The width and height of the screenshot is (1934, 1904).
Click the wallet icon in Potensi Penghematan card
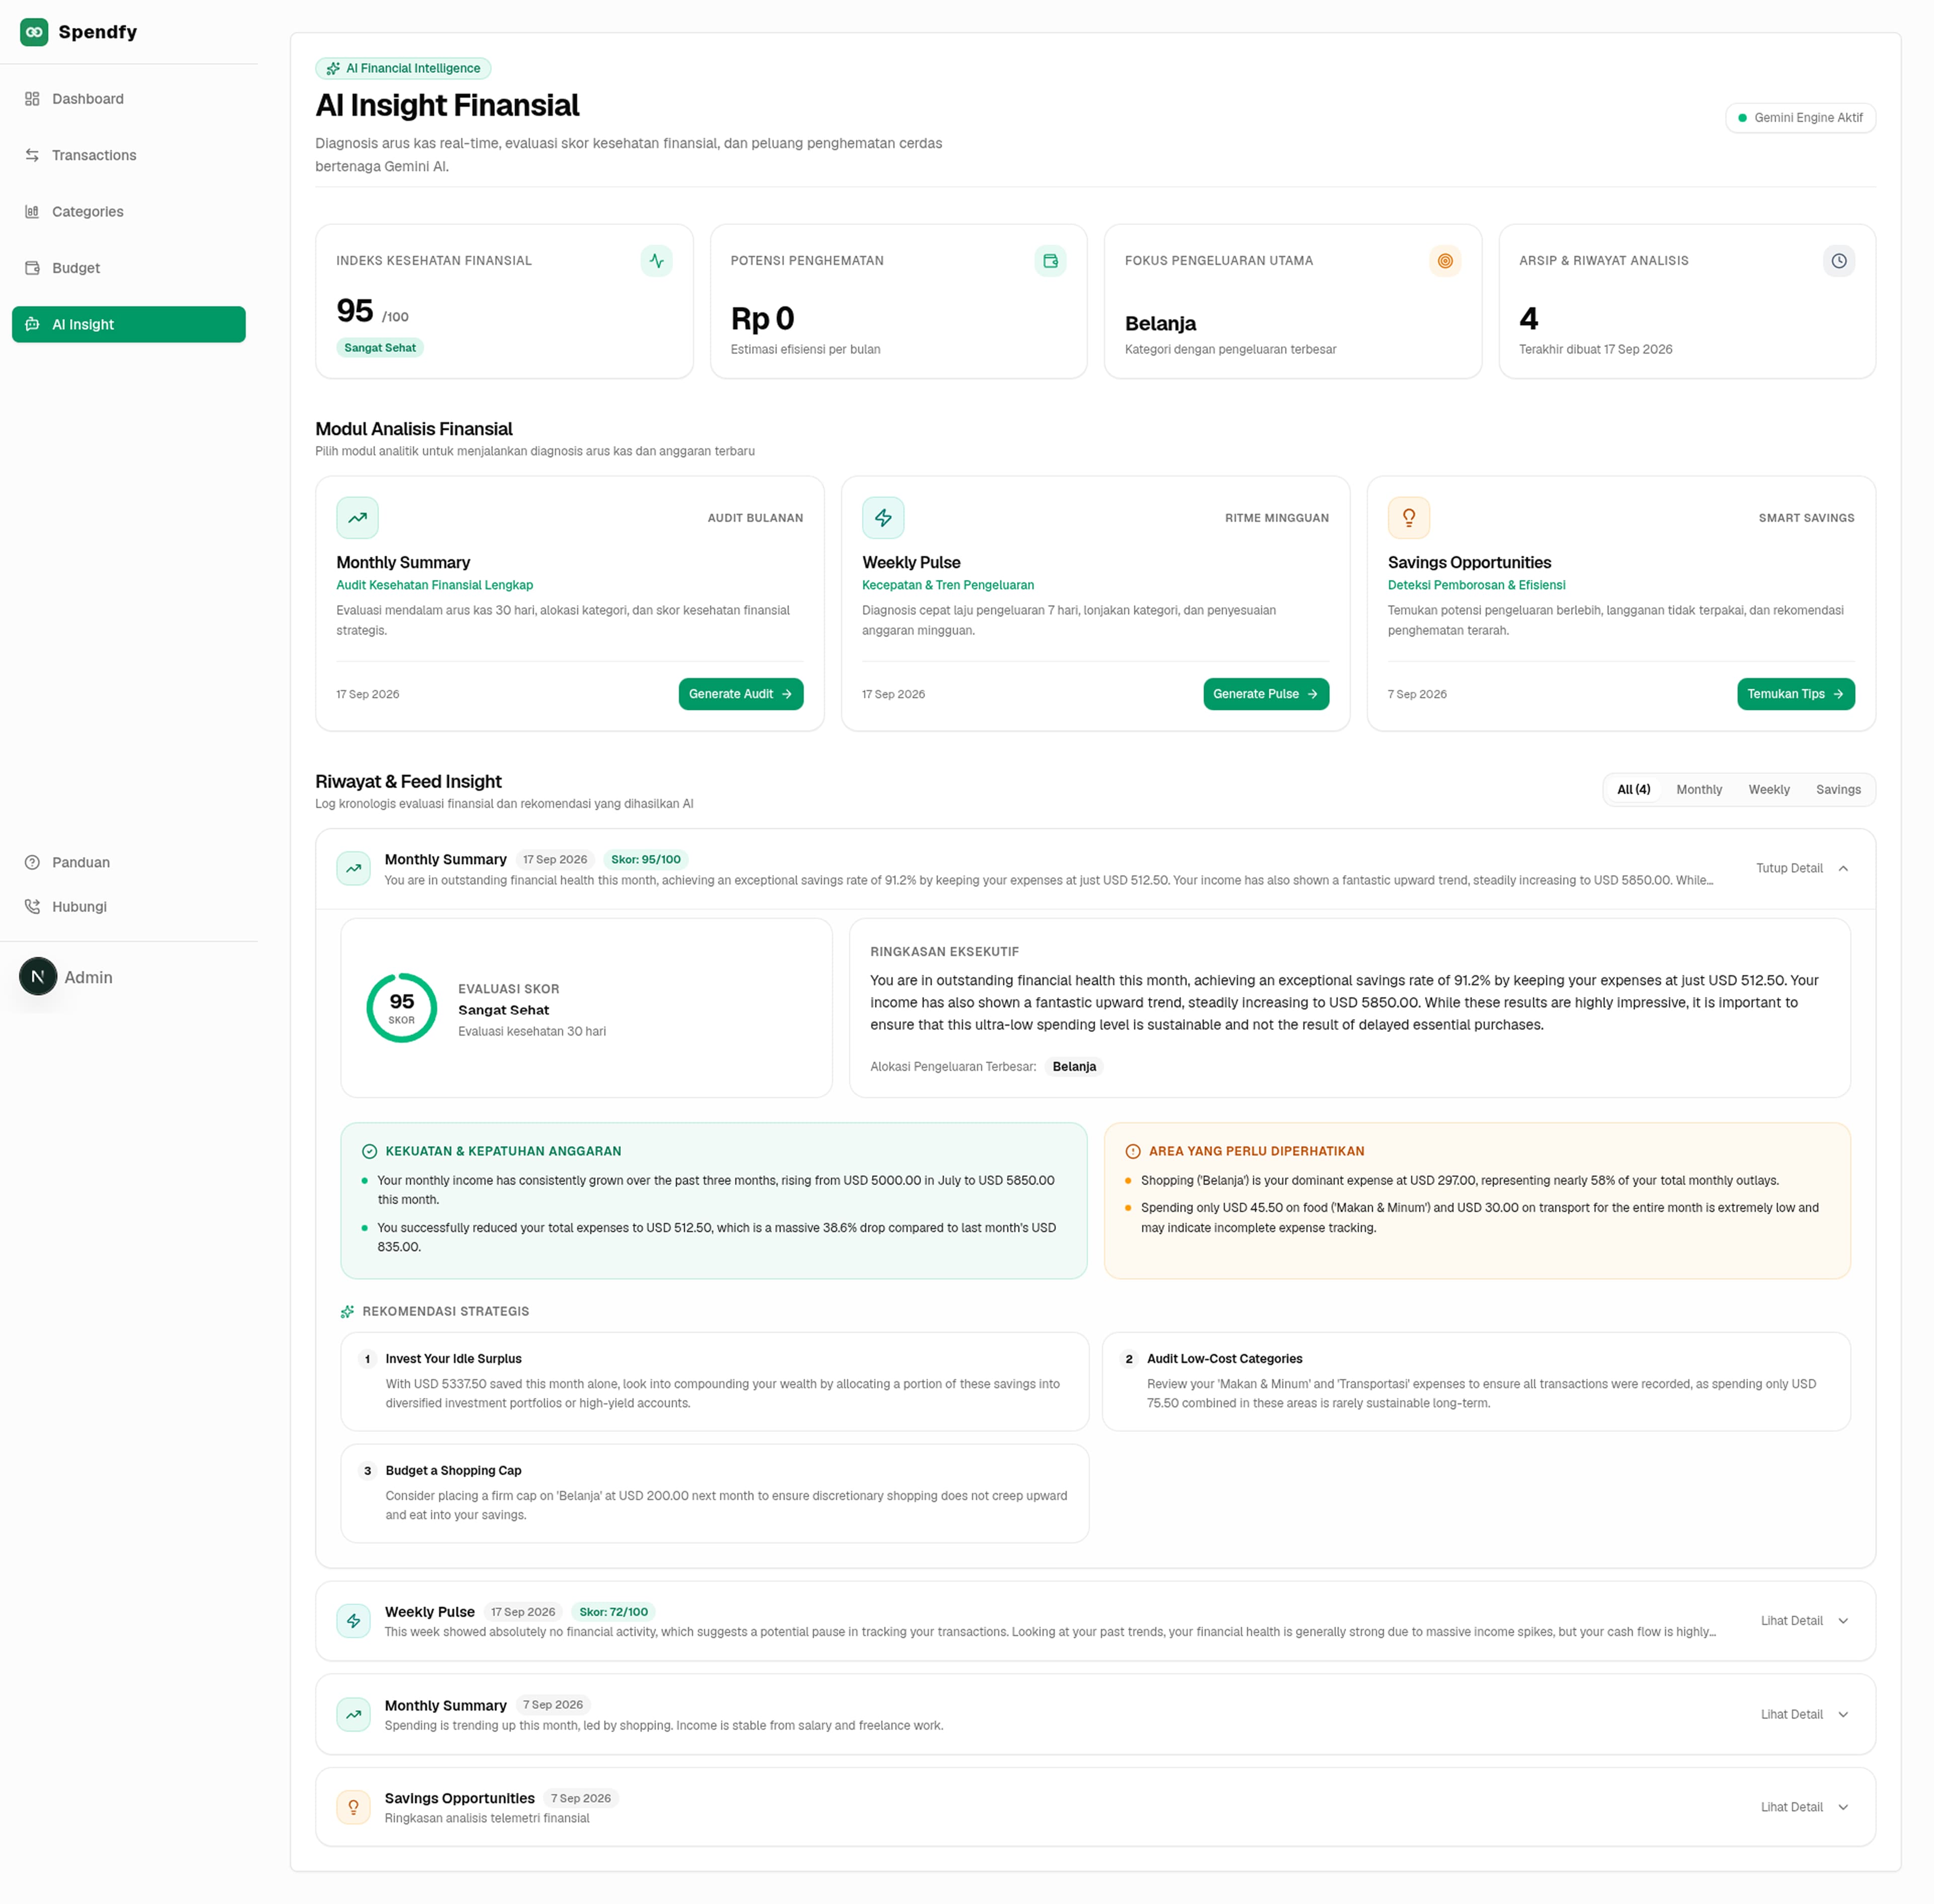tap(1050, 261)
